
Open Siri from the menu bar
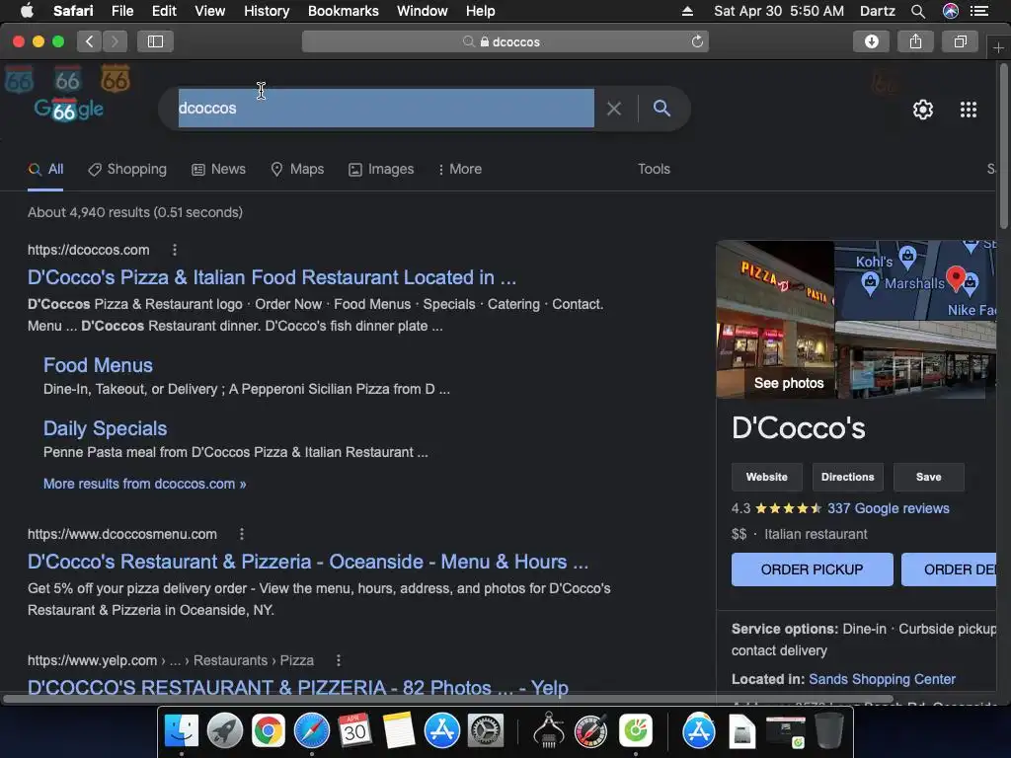(951, 11)
